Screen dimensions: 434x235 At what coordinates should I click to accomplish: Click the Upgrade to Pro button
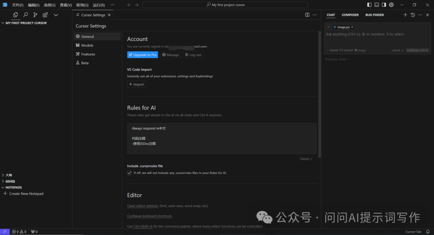[143, 55]
